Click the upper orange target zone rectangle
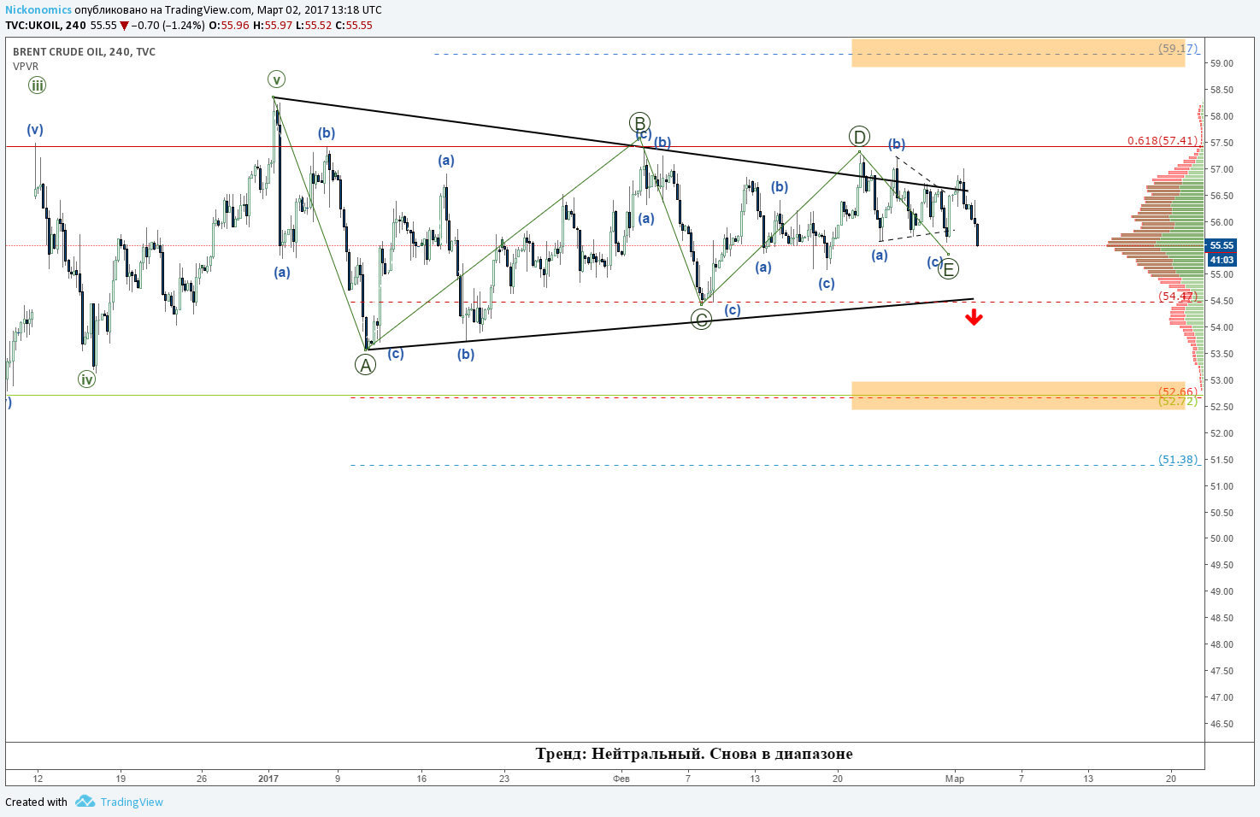The image size is (1260, 817). (1018, 52)
